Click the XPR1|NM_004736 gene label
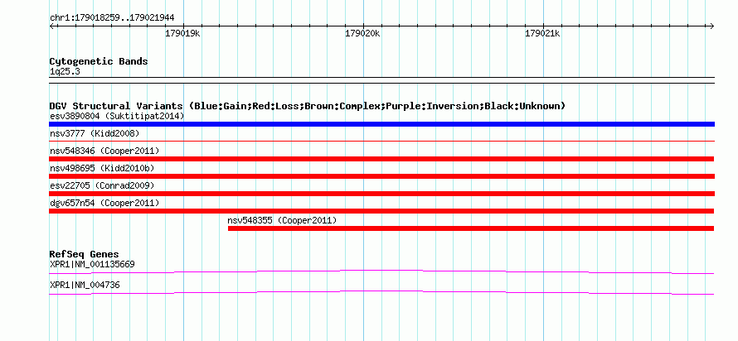738x341 pixels. point(85,285)
